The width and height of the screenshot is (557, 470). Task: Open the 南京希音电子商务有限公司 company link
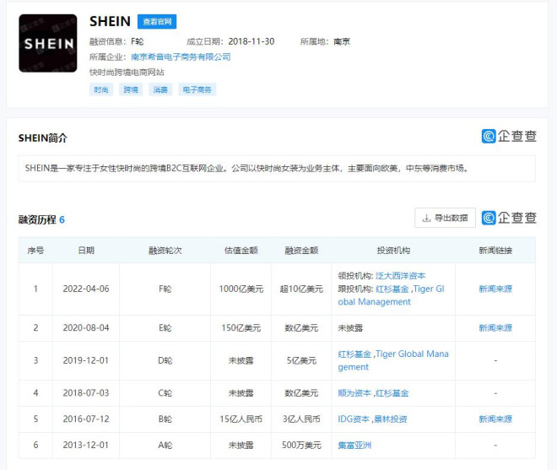pos(181,57)
